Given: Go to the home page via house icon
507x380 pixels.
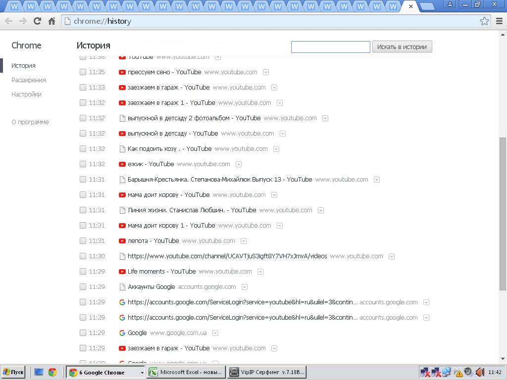Looking at the screenshot, I should pos(51,21).
